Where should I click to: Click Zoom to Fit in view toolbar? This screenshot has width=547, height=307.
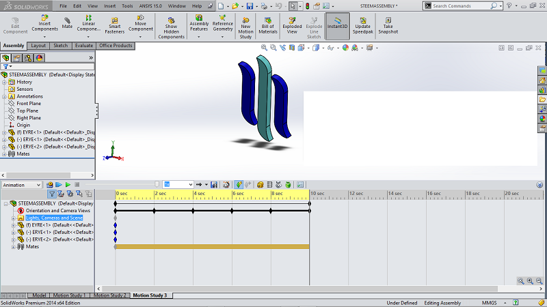(264, 48)
